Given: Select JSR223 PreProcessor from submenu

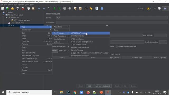Looking at the screenshot, I should (x=89, y=33).
